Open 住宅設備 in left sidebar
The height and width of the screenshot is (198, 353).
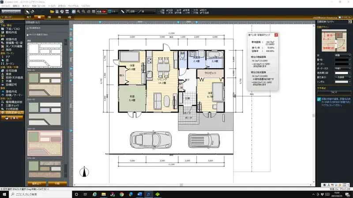(x=11, y=71)
